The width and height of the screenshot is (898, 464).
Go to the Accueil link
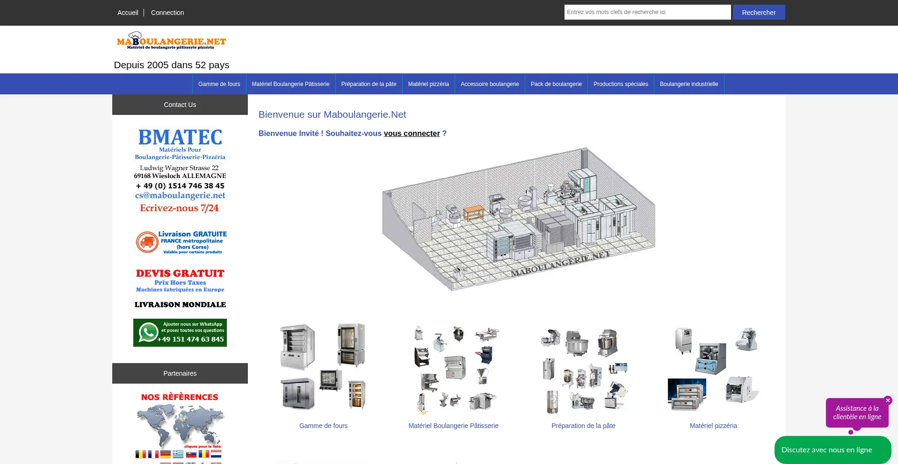pos(128,13)
